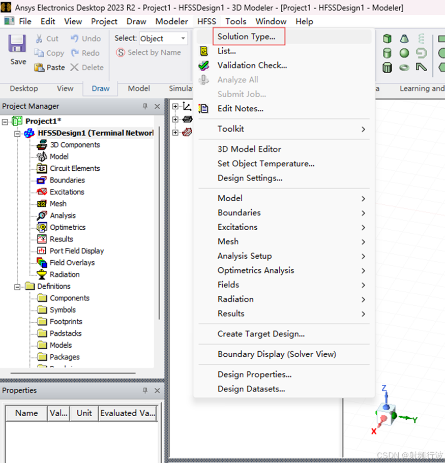Viewport: 445px width, 463px height.
Task: Collapse the HFSSDesign1 tree node
Action: pyautogui.click(x=17, y=134)
